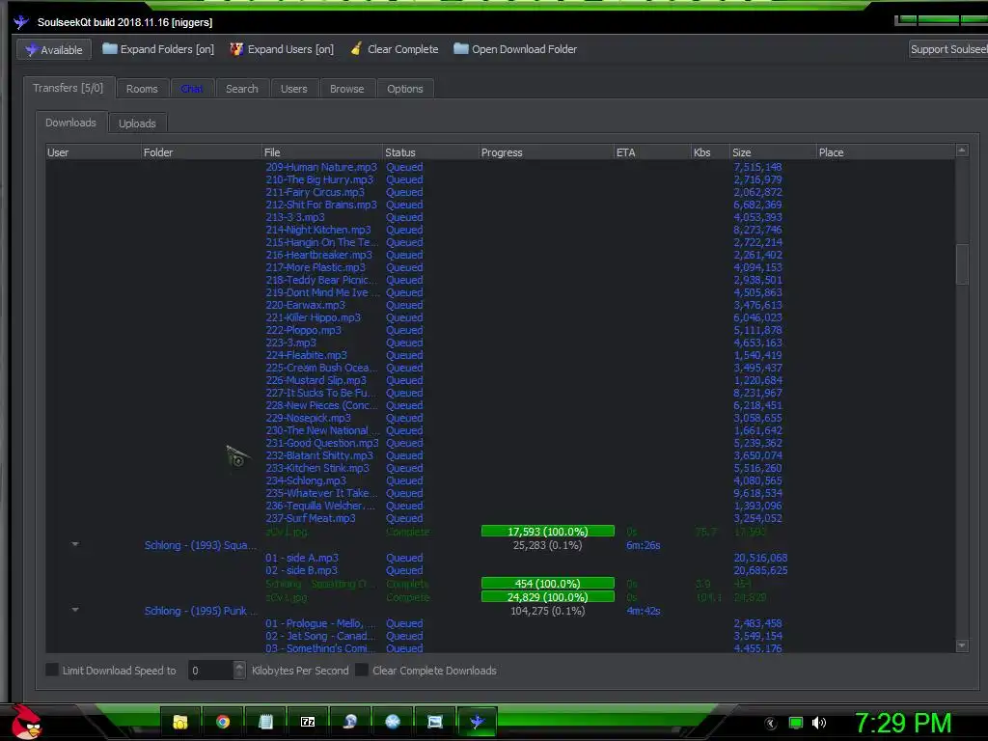Sort by the User column header
This screenshot has width=988, height=741.
94,152
